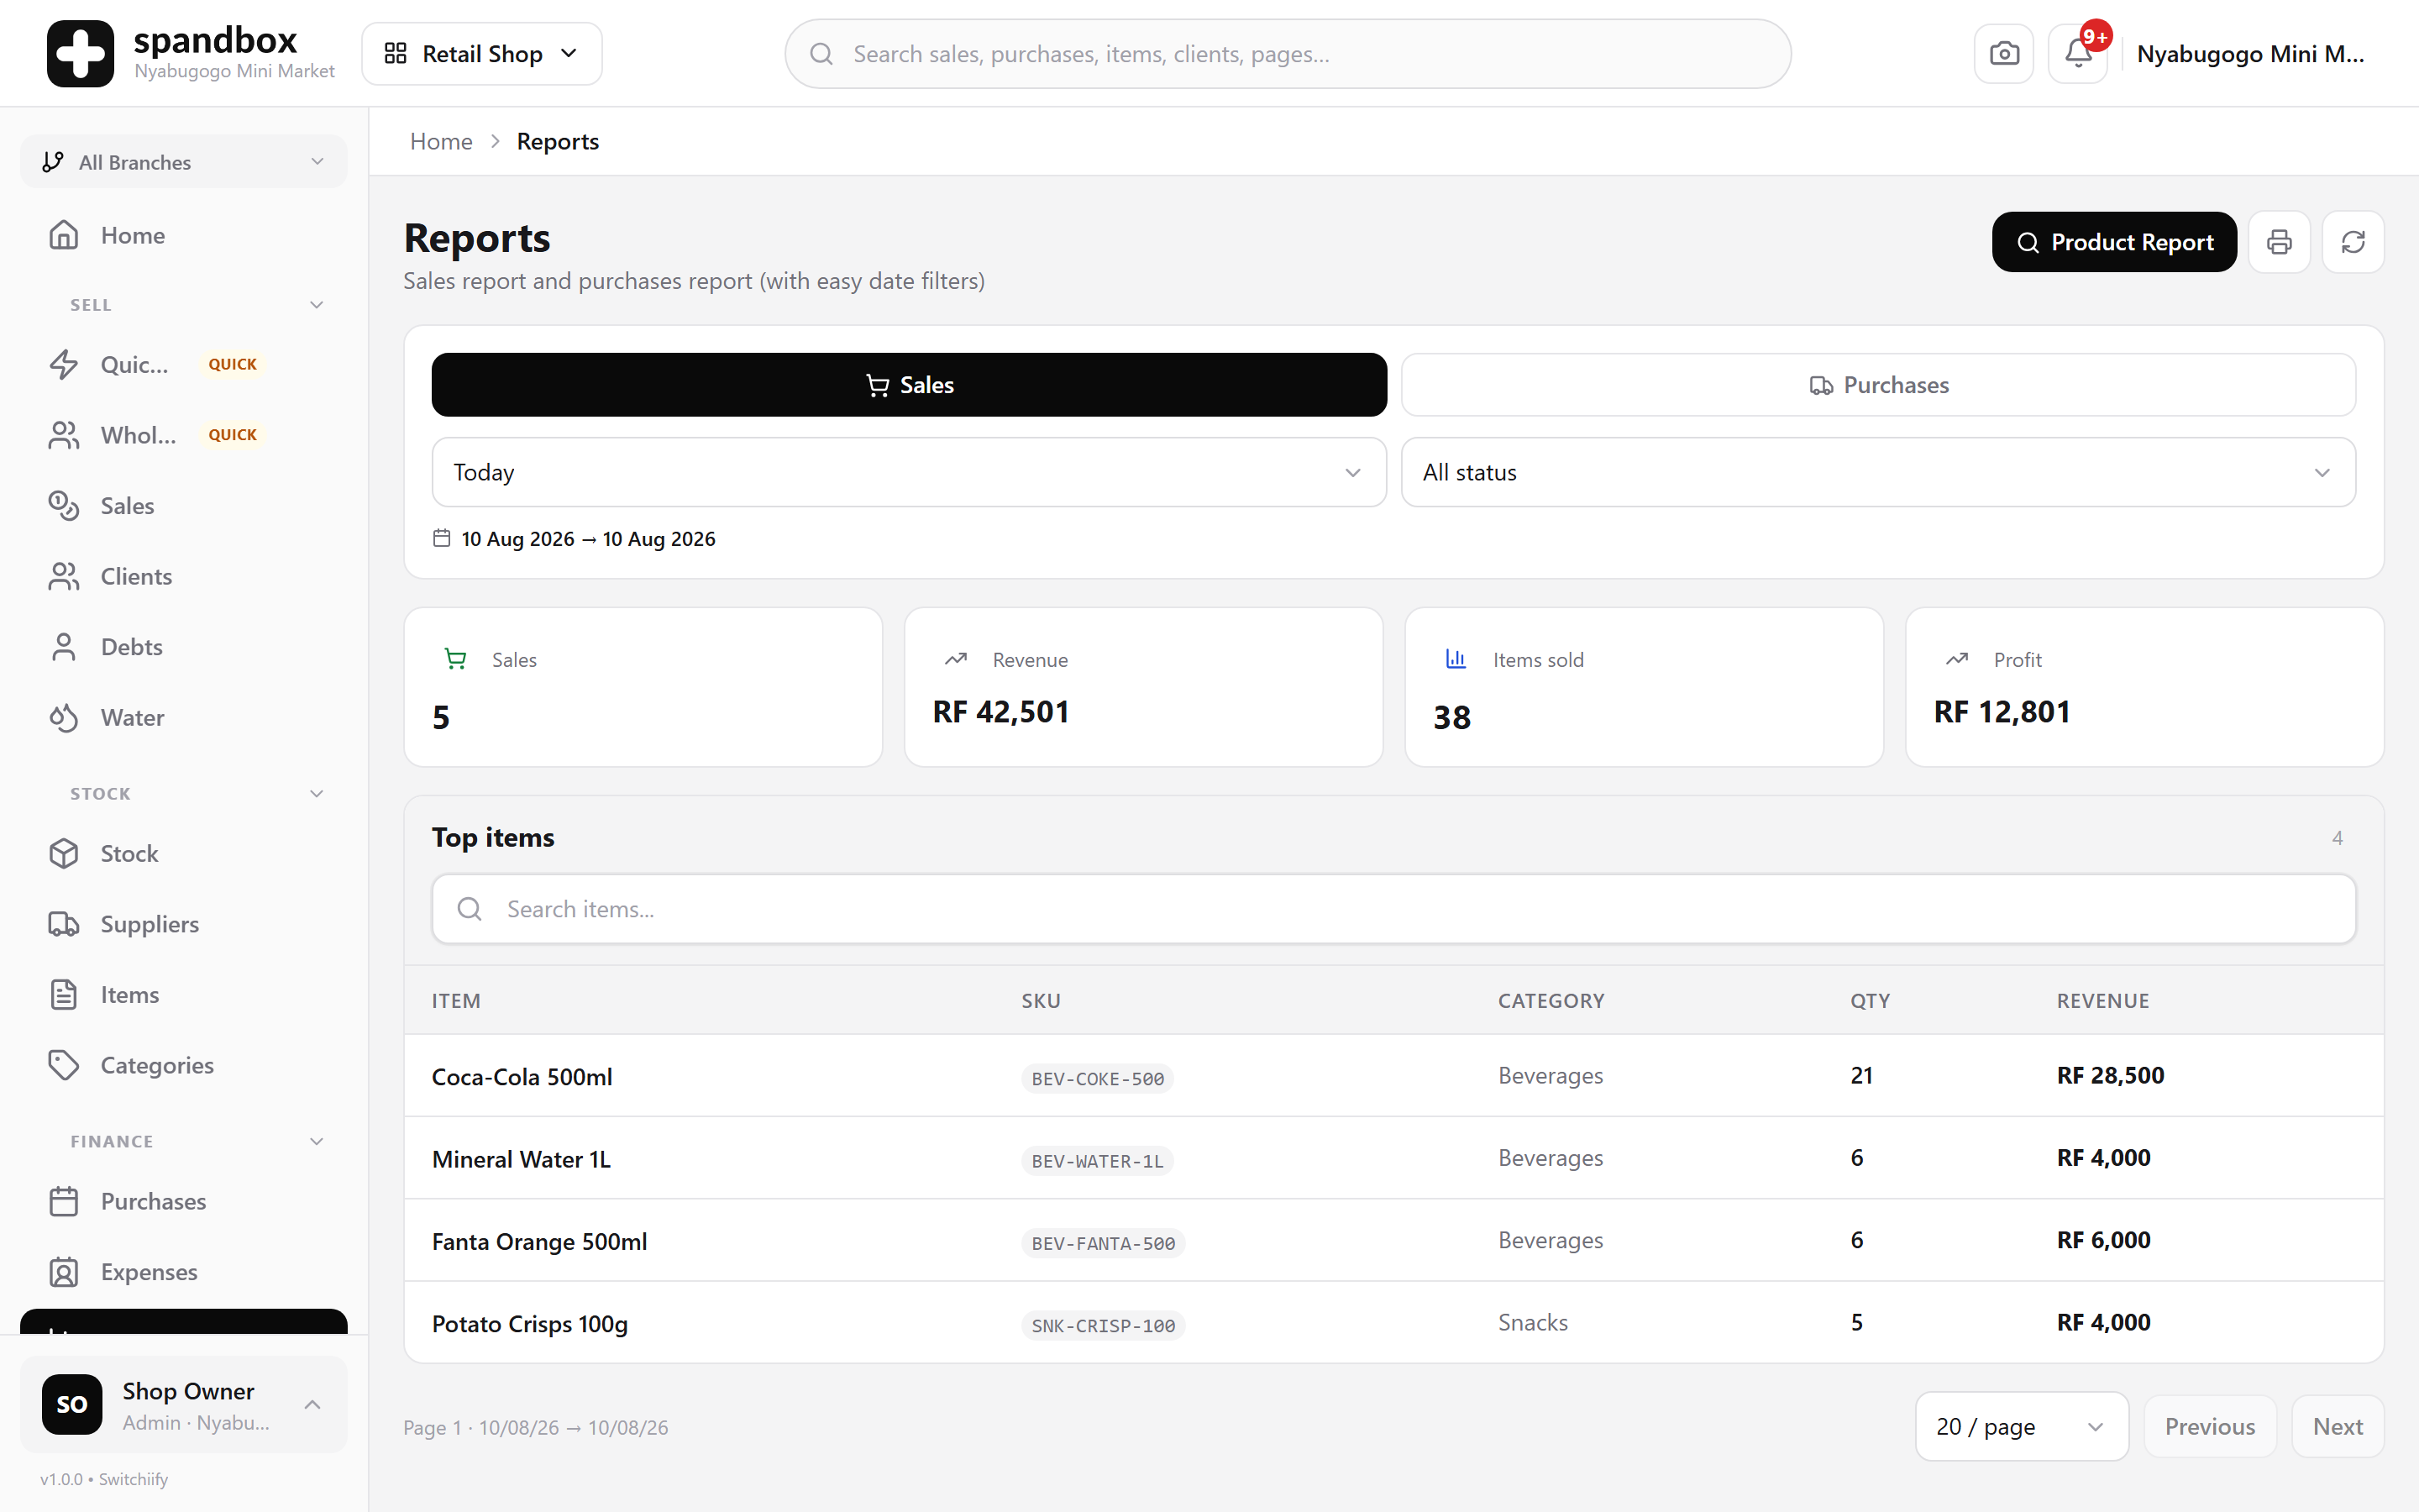Screen dimensions: 2419x1512
Task: Click the Wholesale people icon
Action: (x=64, y=435)
